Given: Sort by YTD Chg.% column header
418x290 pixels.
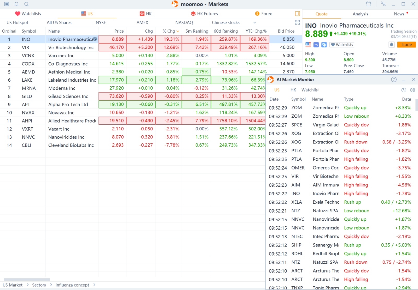Looking at the screenshot, I should point(256,31).
